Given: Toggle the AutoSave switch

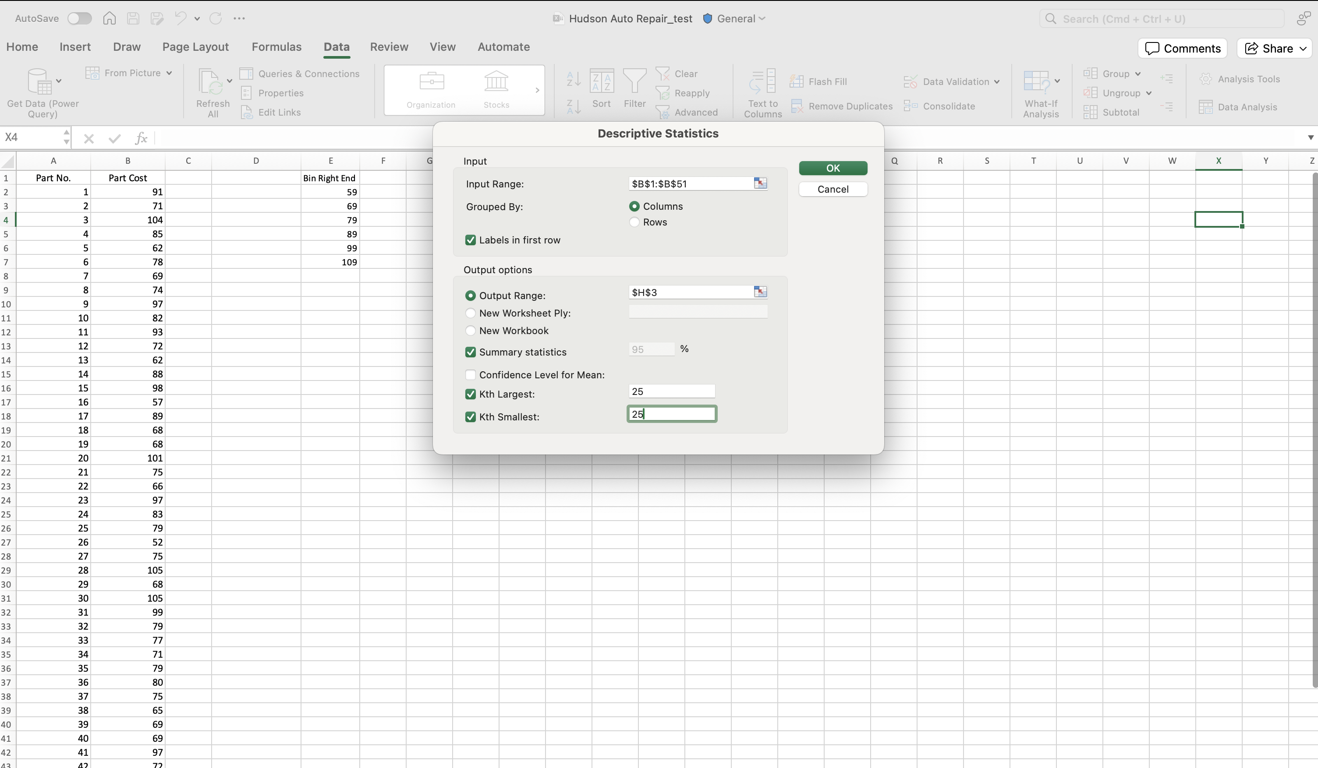Looking at the screenshot, I should point(79,18).
